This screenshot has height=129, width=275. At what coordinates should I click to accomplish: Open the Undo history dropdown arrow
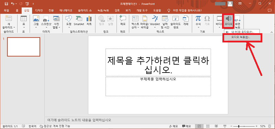16,4
